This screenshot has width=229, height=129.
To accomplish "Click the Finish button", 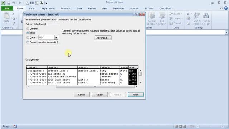I will click(136, 95).
